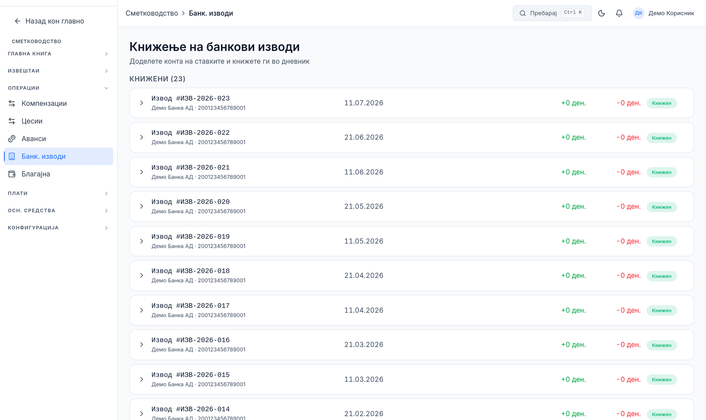Click +0 ден. amount in ИЗВ-2026-022 row
Image resolution: width=706 pixels, height=420 pixels.
click(x=573, y=137)
